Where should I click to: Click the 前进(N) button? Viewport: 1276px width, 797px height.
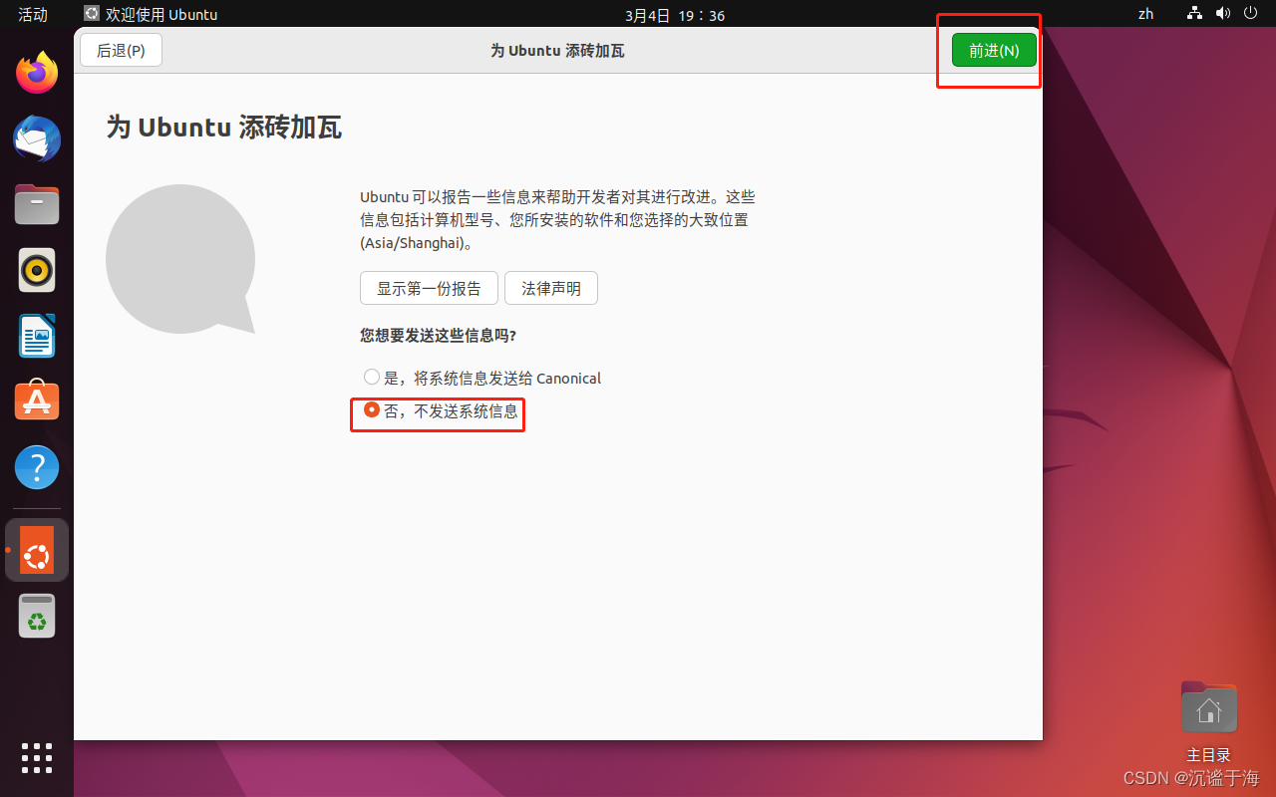(x=994, y=50)
